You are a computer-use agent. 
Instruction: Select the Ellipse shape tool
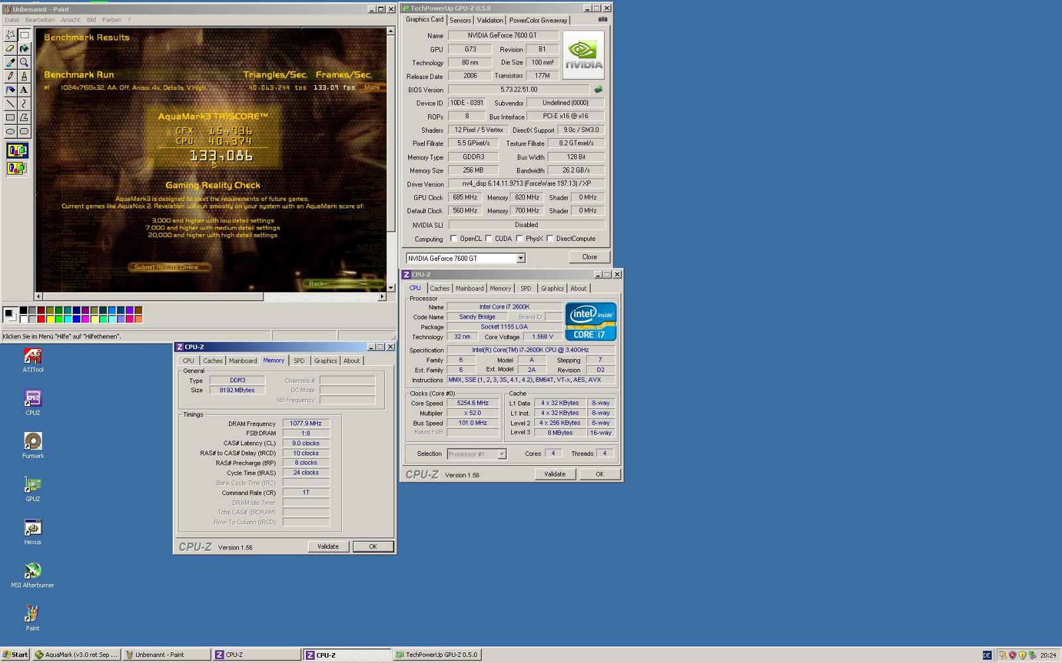[x=10, y=131]
